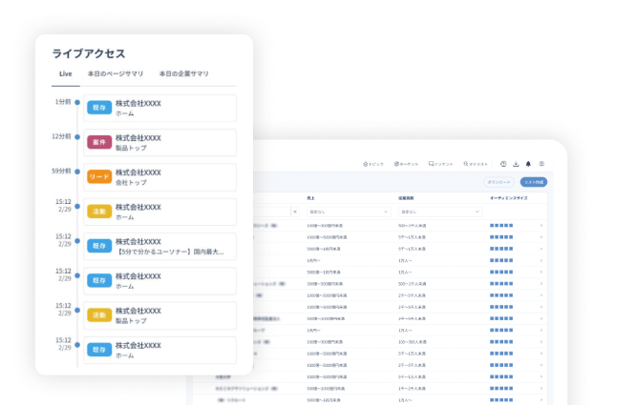
Task: Open the 1分前 card for 株式会社XXXX ホーム
Action: pos(159,108)
